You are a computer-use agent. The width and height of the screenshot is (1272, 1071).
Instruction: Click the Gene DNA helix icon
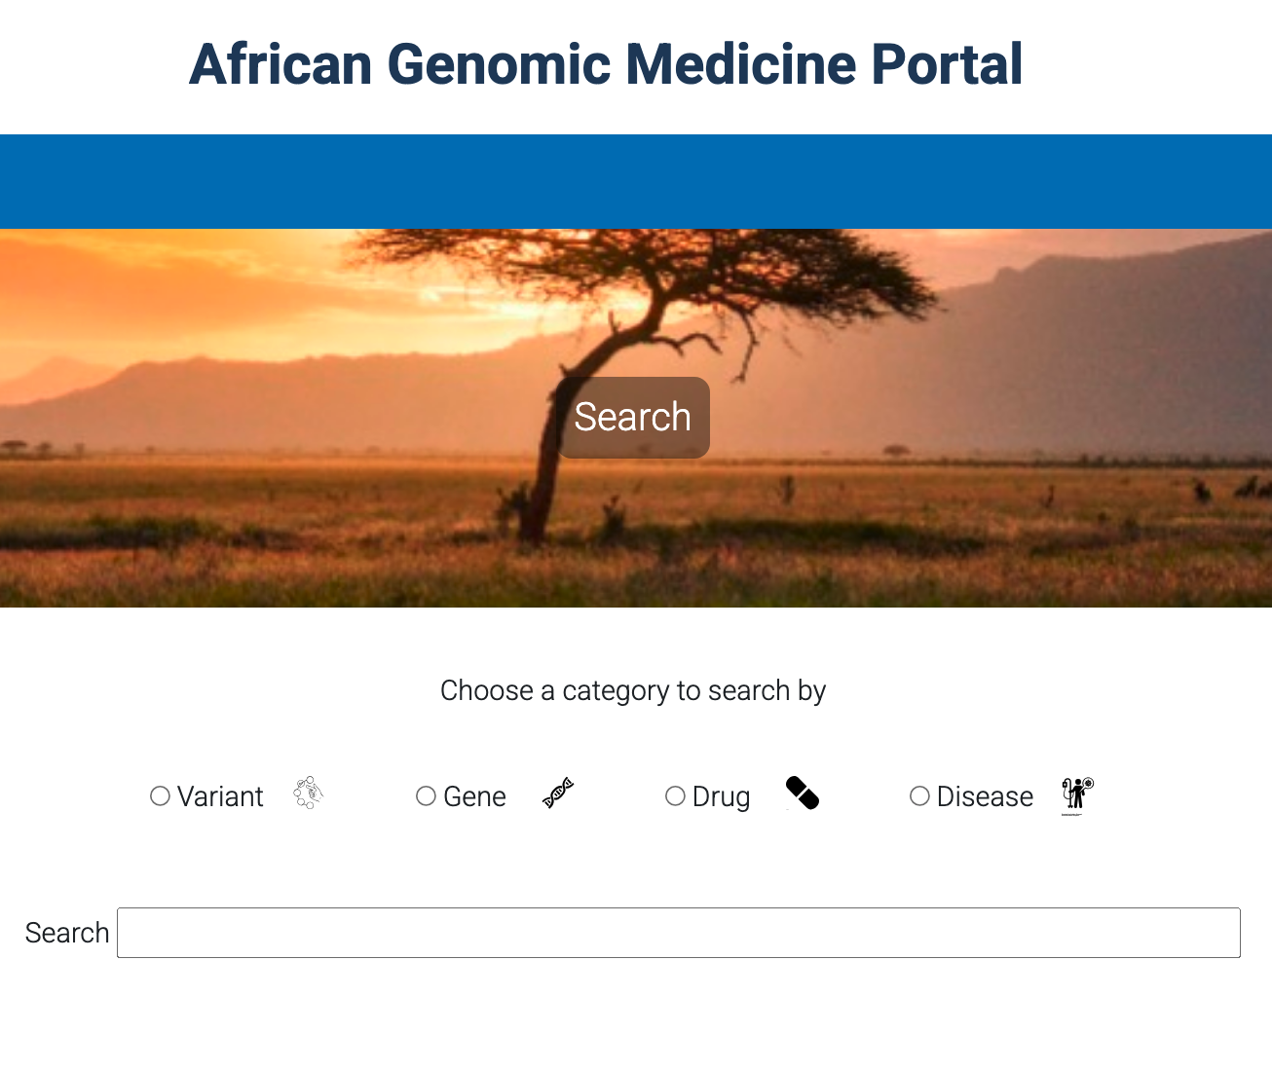click(558, 794)
